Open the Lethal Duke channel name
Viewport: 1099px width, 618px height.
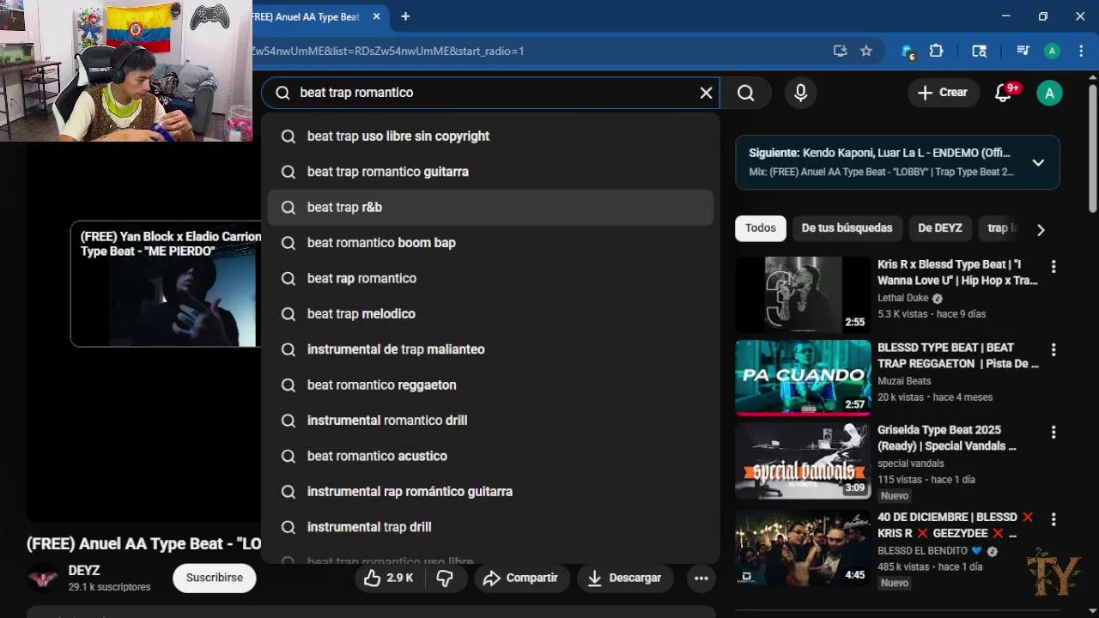[x=903, y=298]
